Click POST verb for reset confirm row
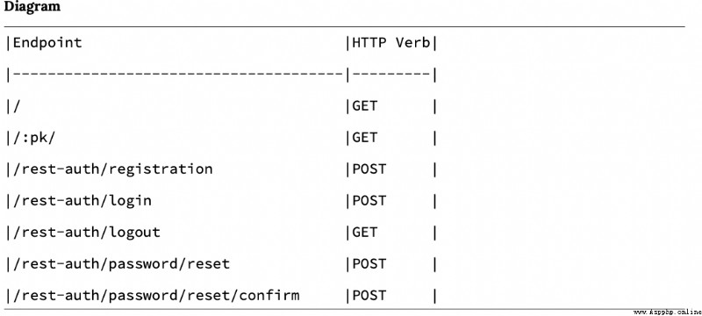Image resolution: width=702 pixels, height=316 pixels. pyautogui.click(x=369, y=296)
